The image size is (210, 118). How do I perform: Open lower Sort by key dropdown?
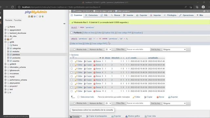click(x=174, y=103)
